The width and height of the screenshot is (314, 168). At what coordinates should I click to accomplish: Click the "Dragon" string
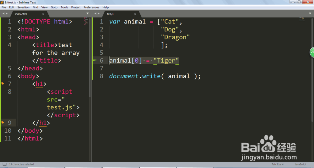click(175, 37)
